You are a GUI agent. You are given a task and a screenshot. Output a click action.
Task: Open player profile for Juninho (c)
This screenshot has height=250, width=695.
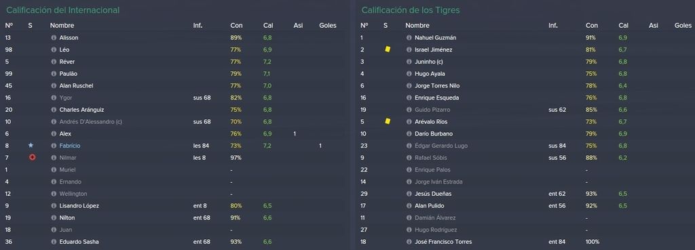pos(429,62)
